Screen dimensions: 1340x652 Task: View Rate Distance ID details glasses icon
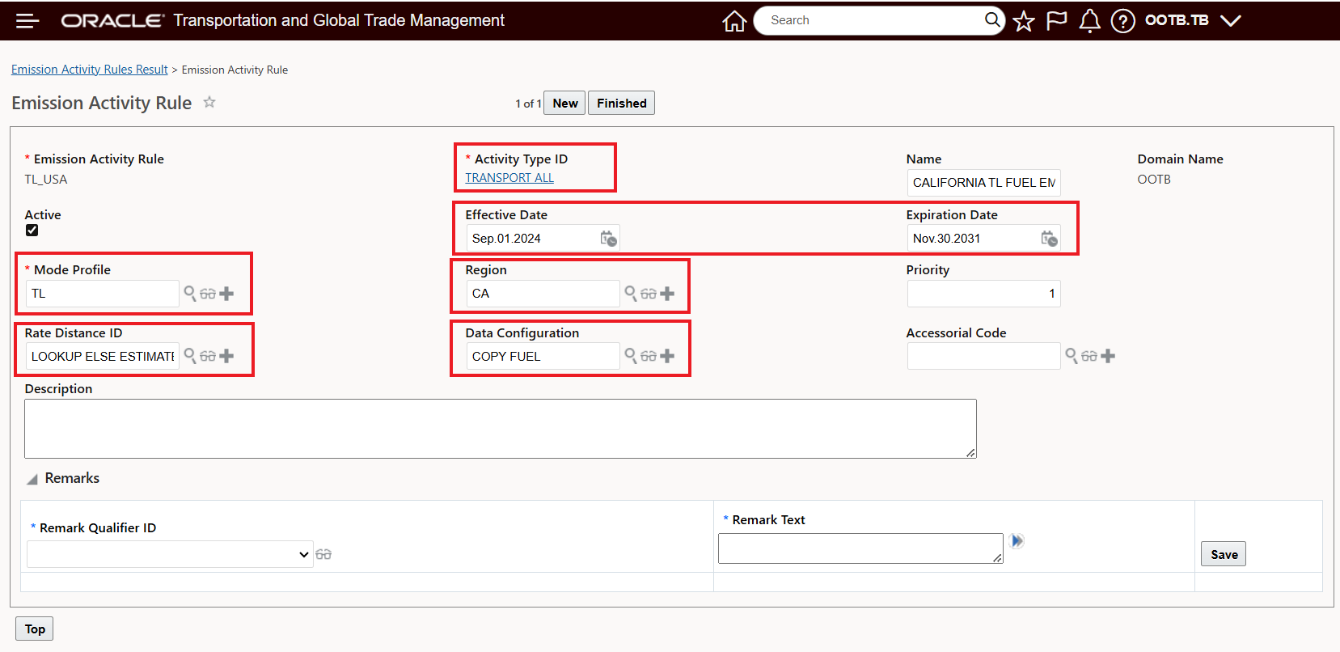pyautogui.click(x=208, y=356)
